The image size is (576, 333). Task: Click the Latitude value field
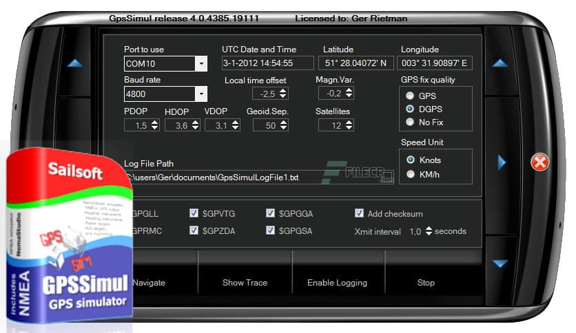tap(356, 63)
